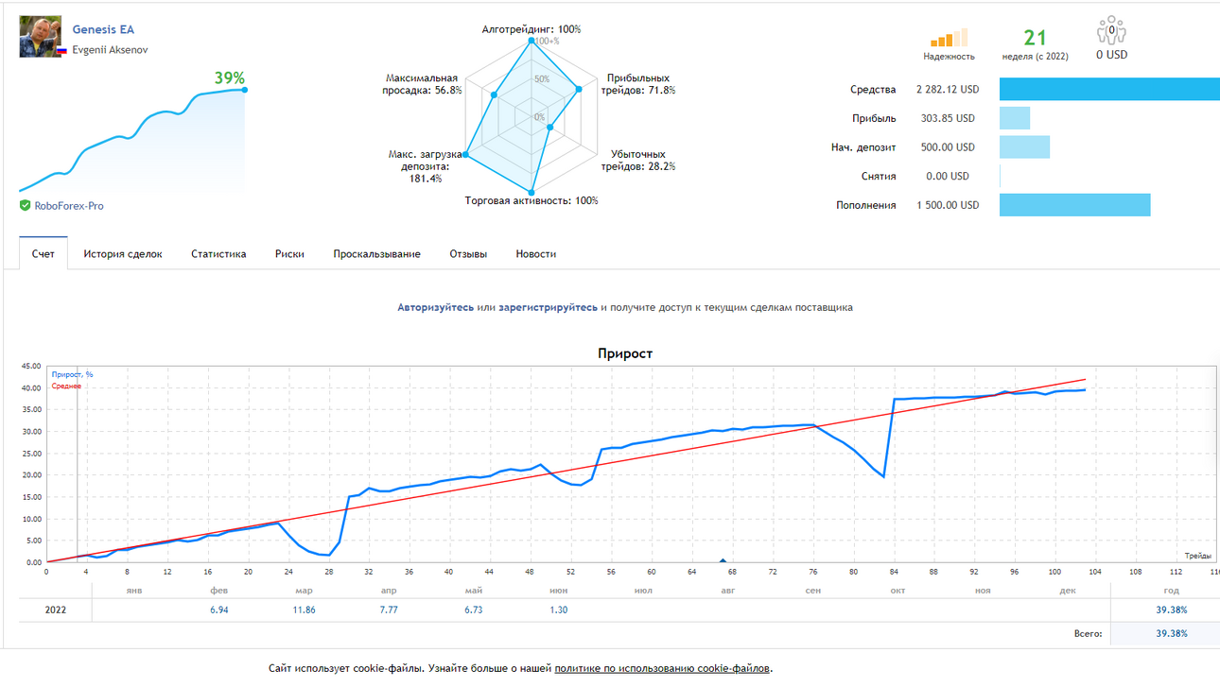1220x687 pixels.
Task: Open the RoboForex-Pro broker link
Action: pyautogui.click(x=69, y=205)
